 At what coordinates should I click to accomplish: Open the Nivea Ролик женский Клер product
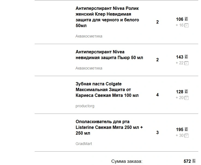click(107, 17)
